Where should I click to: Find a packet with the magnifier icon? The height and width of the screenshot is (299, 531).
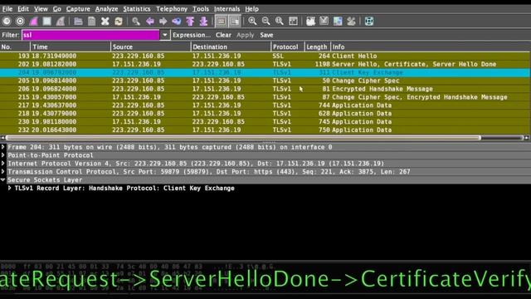pos(136,22)
